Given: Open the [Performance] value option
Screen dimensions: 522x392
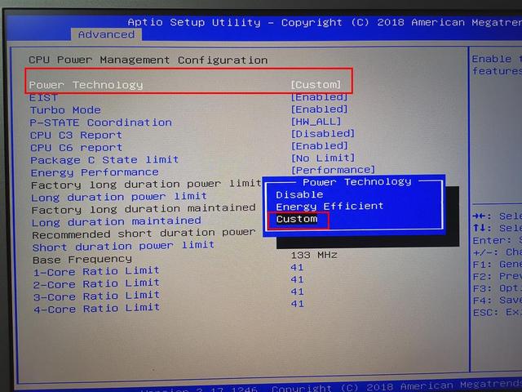Looking at the screenshot, I should (333, 170).
